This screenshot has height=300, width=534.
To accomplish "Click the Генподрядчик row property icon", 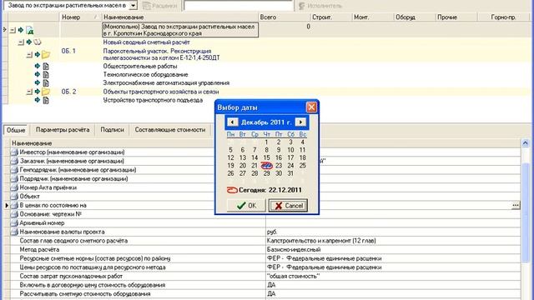I will (14, 170).
